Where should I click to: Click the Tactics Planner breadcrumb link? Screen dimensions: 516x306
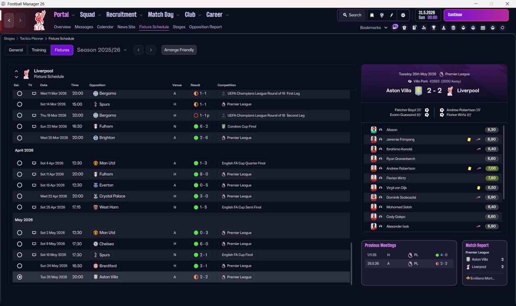click(x=31, y=39)
